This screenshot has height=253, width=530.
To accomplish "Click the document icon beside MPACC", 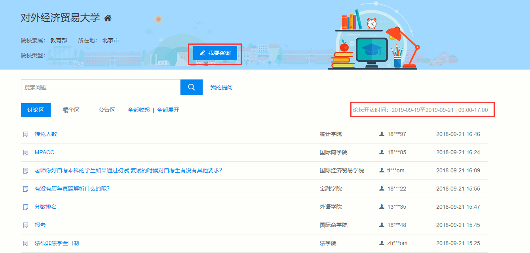I will click(x=26, y=153).
